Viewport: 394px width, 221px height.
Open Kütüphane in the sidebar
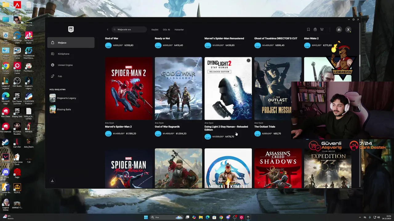71,54
